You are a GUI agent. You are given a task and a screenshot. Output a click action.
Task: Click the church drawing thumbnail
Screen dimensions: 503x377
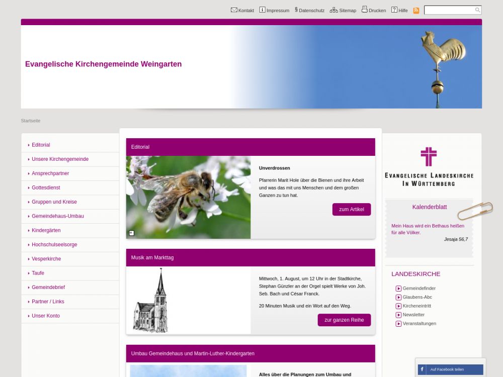[x=151, y=301]
